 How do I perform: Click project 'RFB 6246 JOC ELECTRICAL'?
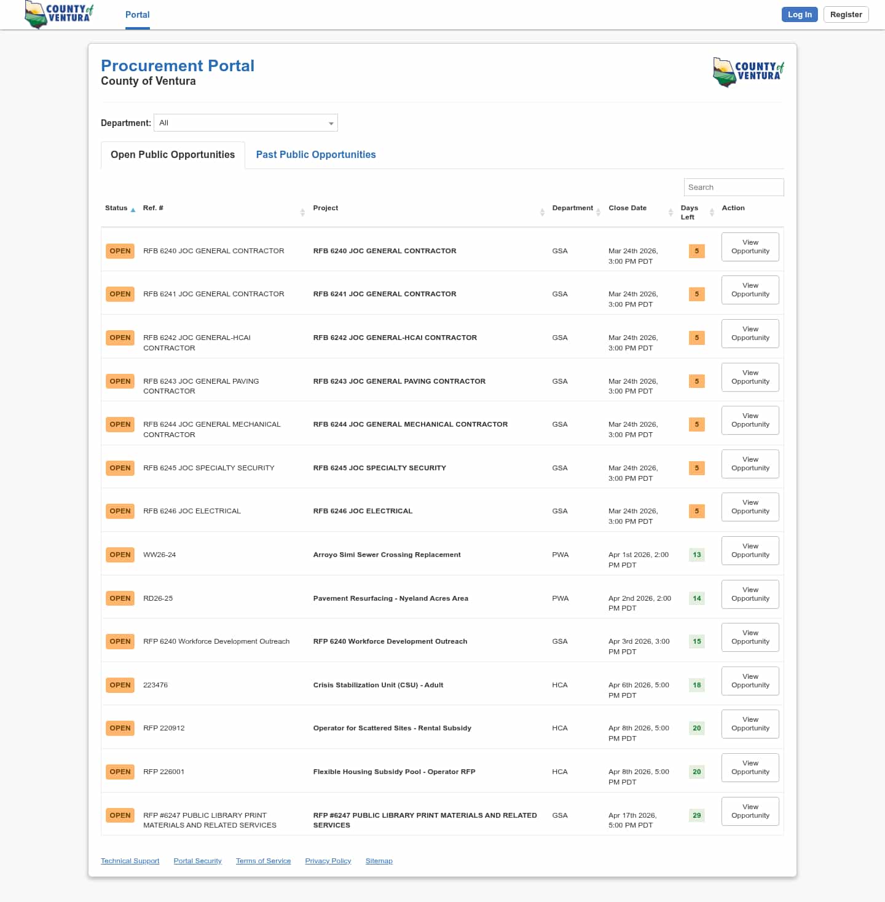coord(363,511)
